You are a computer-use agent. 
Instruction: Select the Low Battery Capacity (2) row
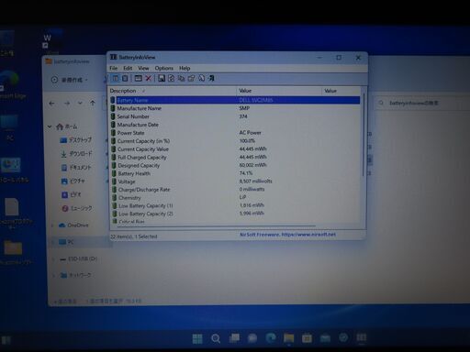click(x=235, y=214)
